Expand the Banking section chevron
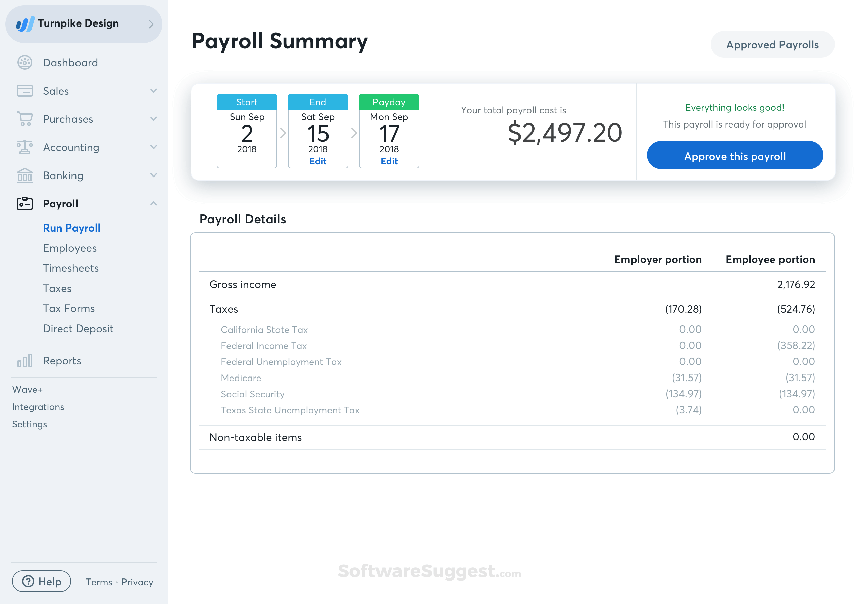Image resolution: width=859 pixels, height=604 pixels. [x=153, y=175]
